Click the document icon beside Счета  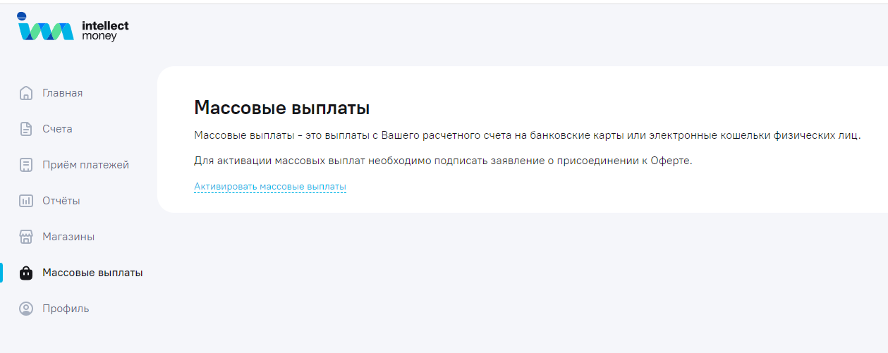(x=26, y=129)
